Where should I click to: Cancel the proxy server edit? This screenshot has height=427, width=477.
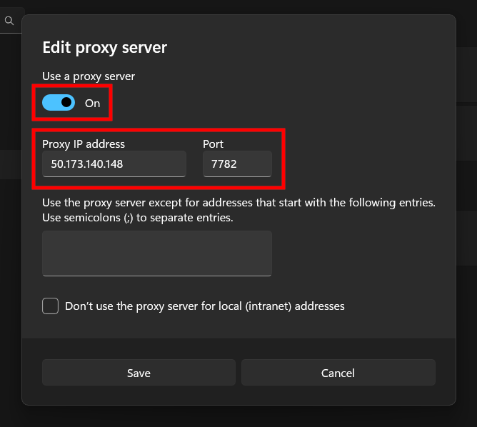[338, 373]
